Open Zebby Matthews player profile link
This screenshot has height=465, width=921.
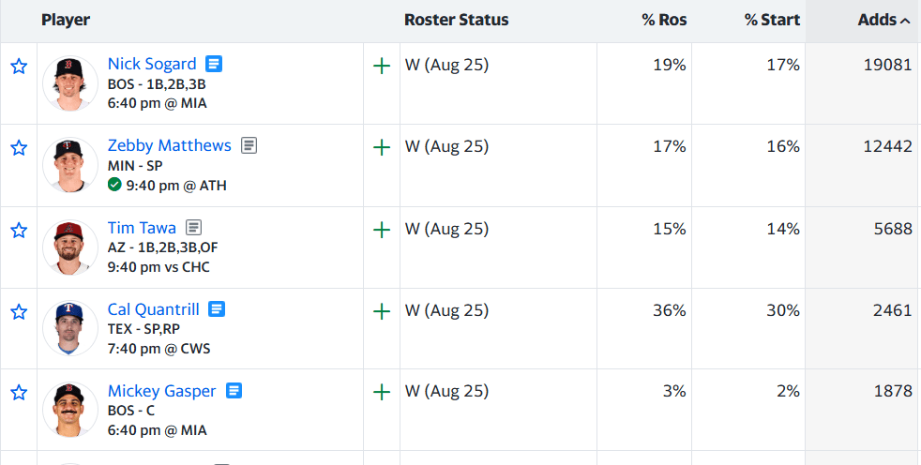(x=169, y=145)
